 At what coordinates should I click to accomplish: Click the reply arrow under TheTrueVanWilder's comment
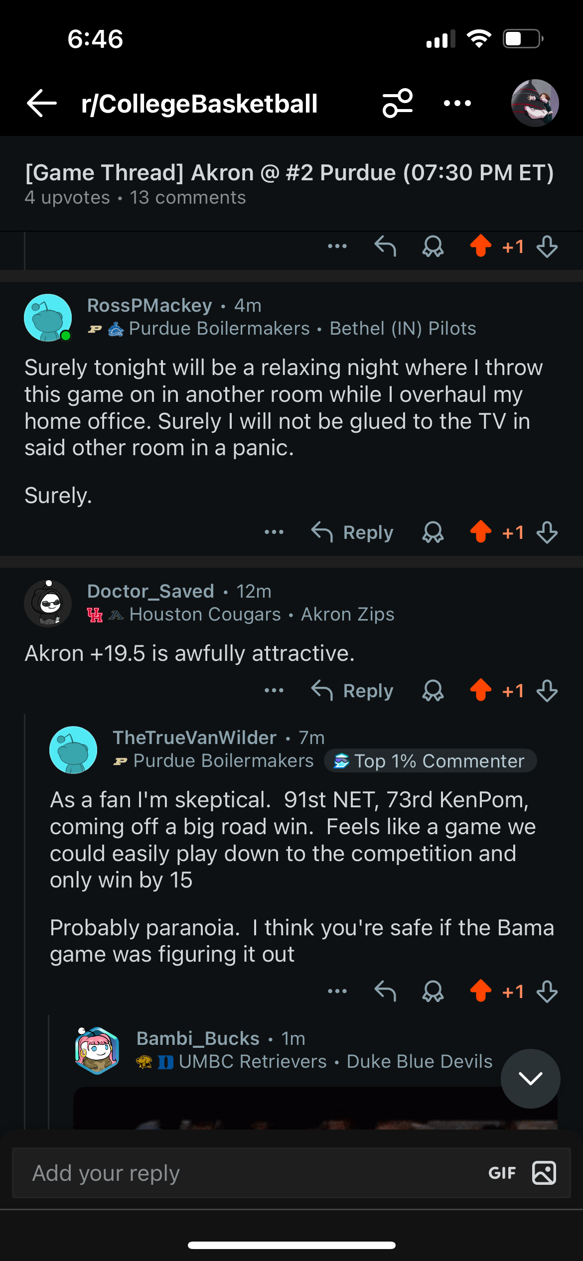tap(385, 992)
